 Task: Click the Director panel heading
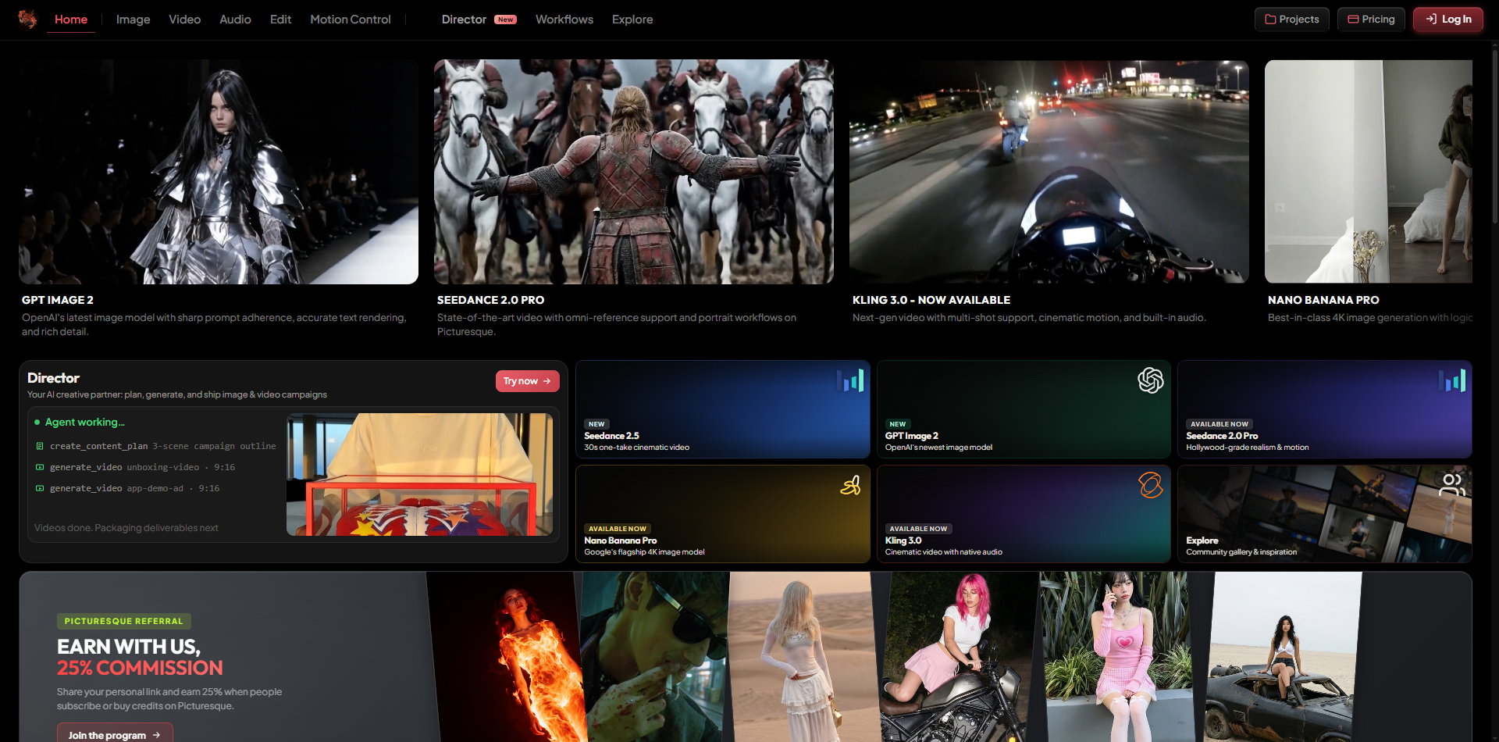click(53, 378)
